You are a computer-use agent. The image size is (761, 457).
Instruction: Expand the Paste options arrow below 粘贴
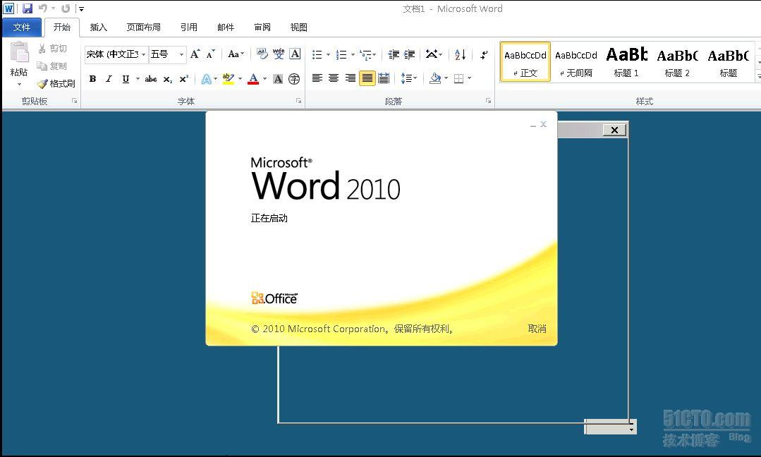(x=20, y=85)
